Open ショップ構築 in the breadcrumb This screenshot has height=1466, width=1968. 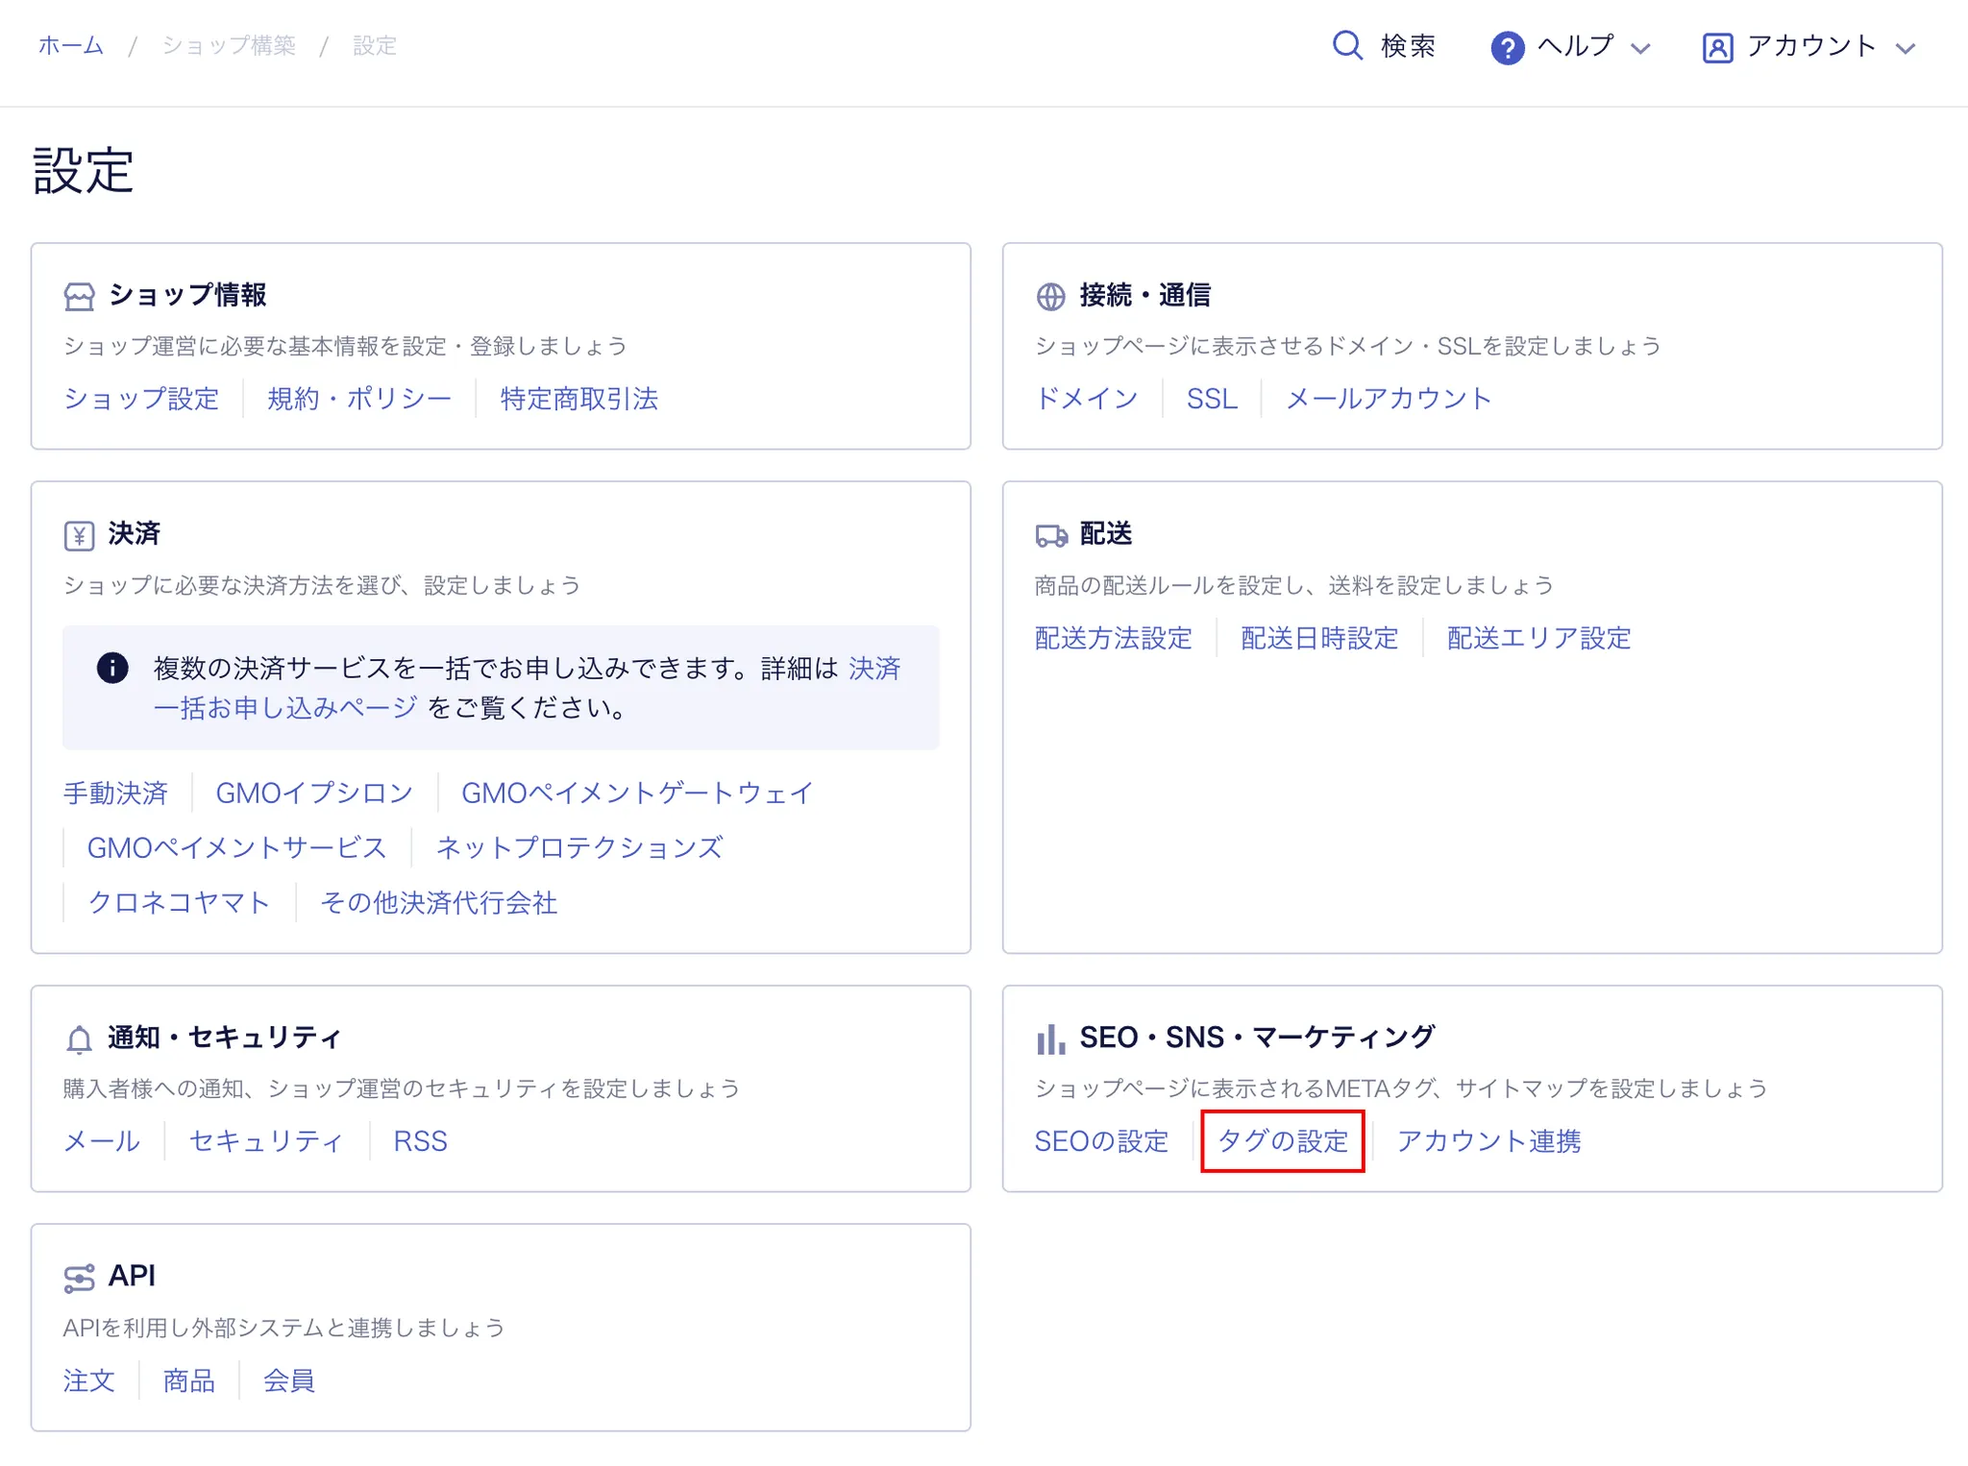pos(229,45)
